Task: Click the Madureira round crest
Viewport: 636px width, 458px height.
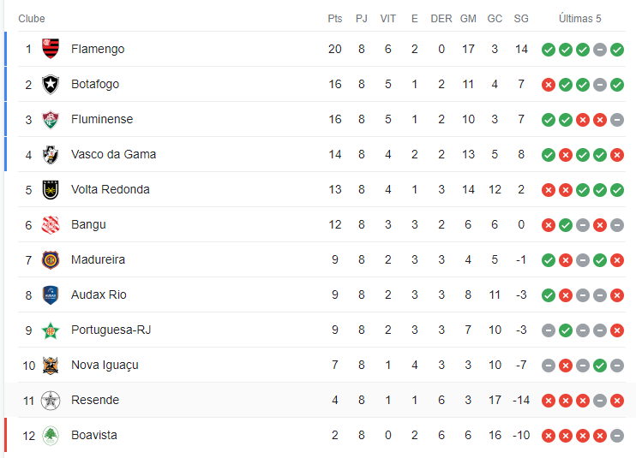Action: tap(51, 259)
